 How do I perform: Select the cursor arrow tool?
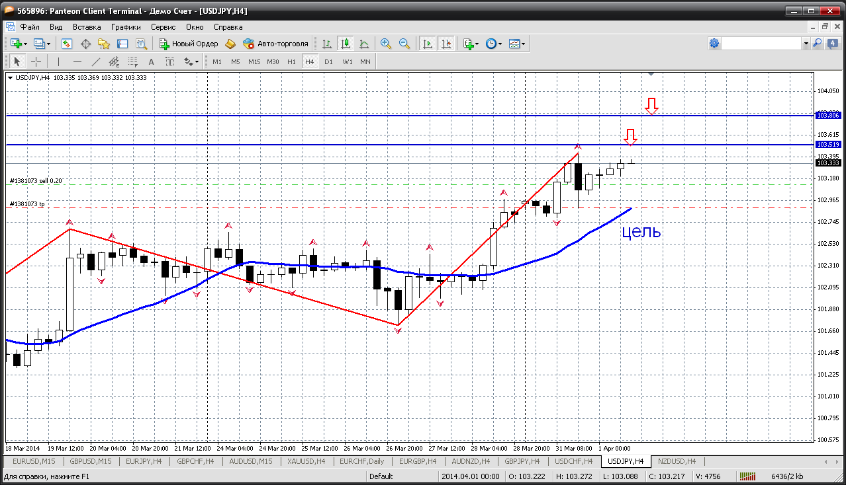[x=17, y=61]
